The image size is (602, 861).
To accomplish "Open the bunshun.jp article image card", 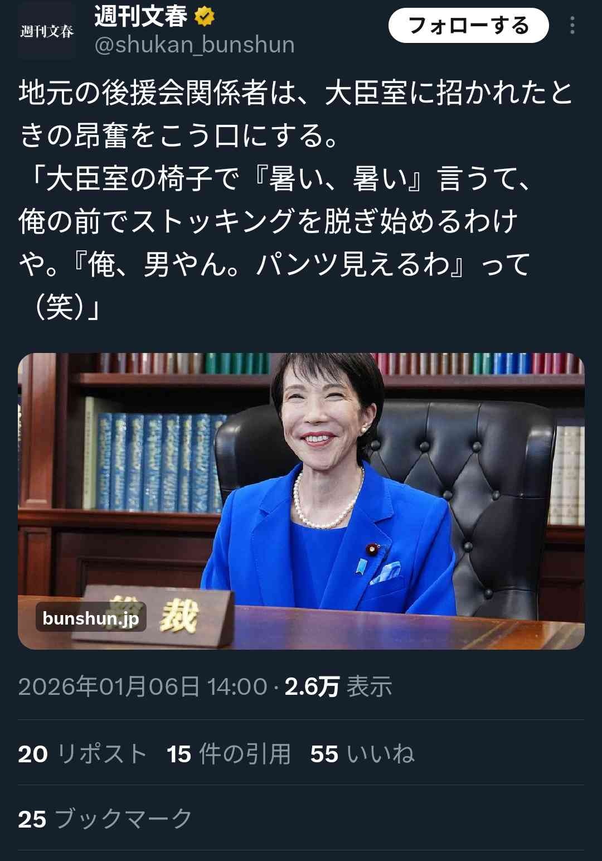I will [301, 501].
